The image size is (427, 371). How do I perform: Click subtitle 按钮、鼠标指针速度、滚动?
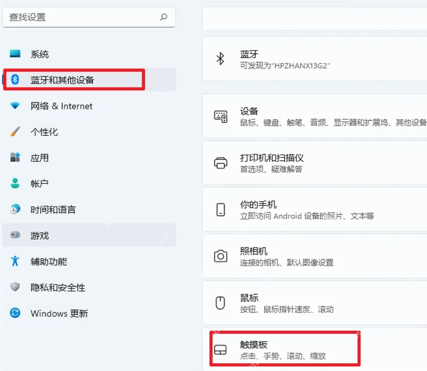click(x=287, y=309)
